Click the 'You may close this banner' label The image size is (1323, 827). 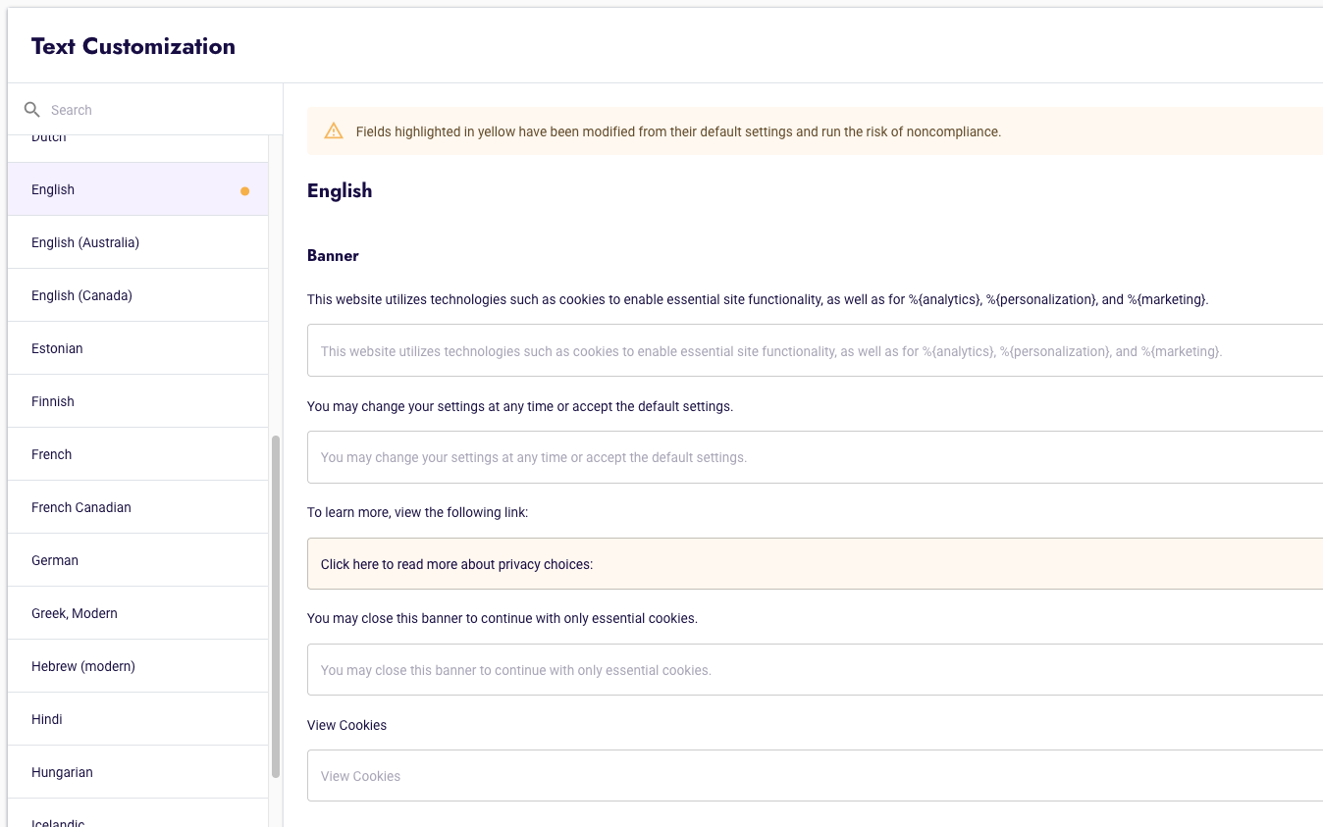click(503, 619)
